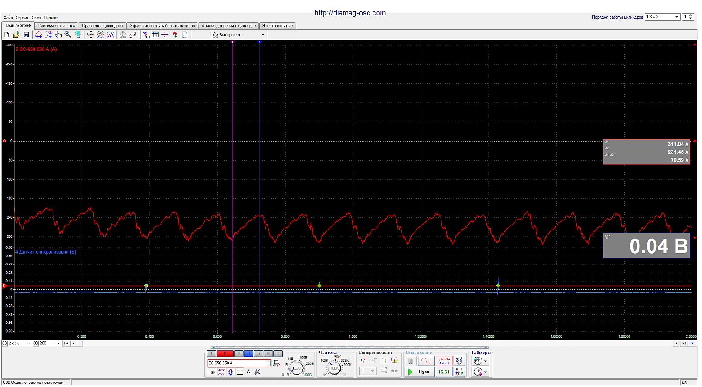
Task: Open the fx math function icon
Action: [248, 372]
